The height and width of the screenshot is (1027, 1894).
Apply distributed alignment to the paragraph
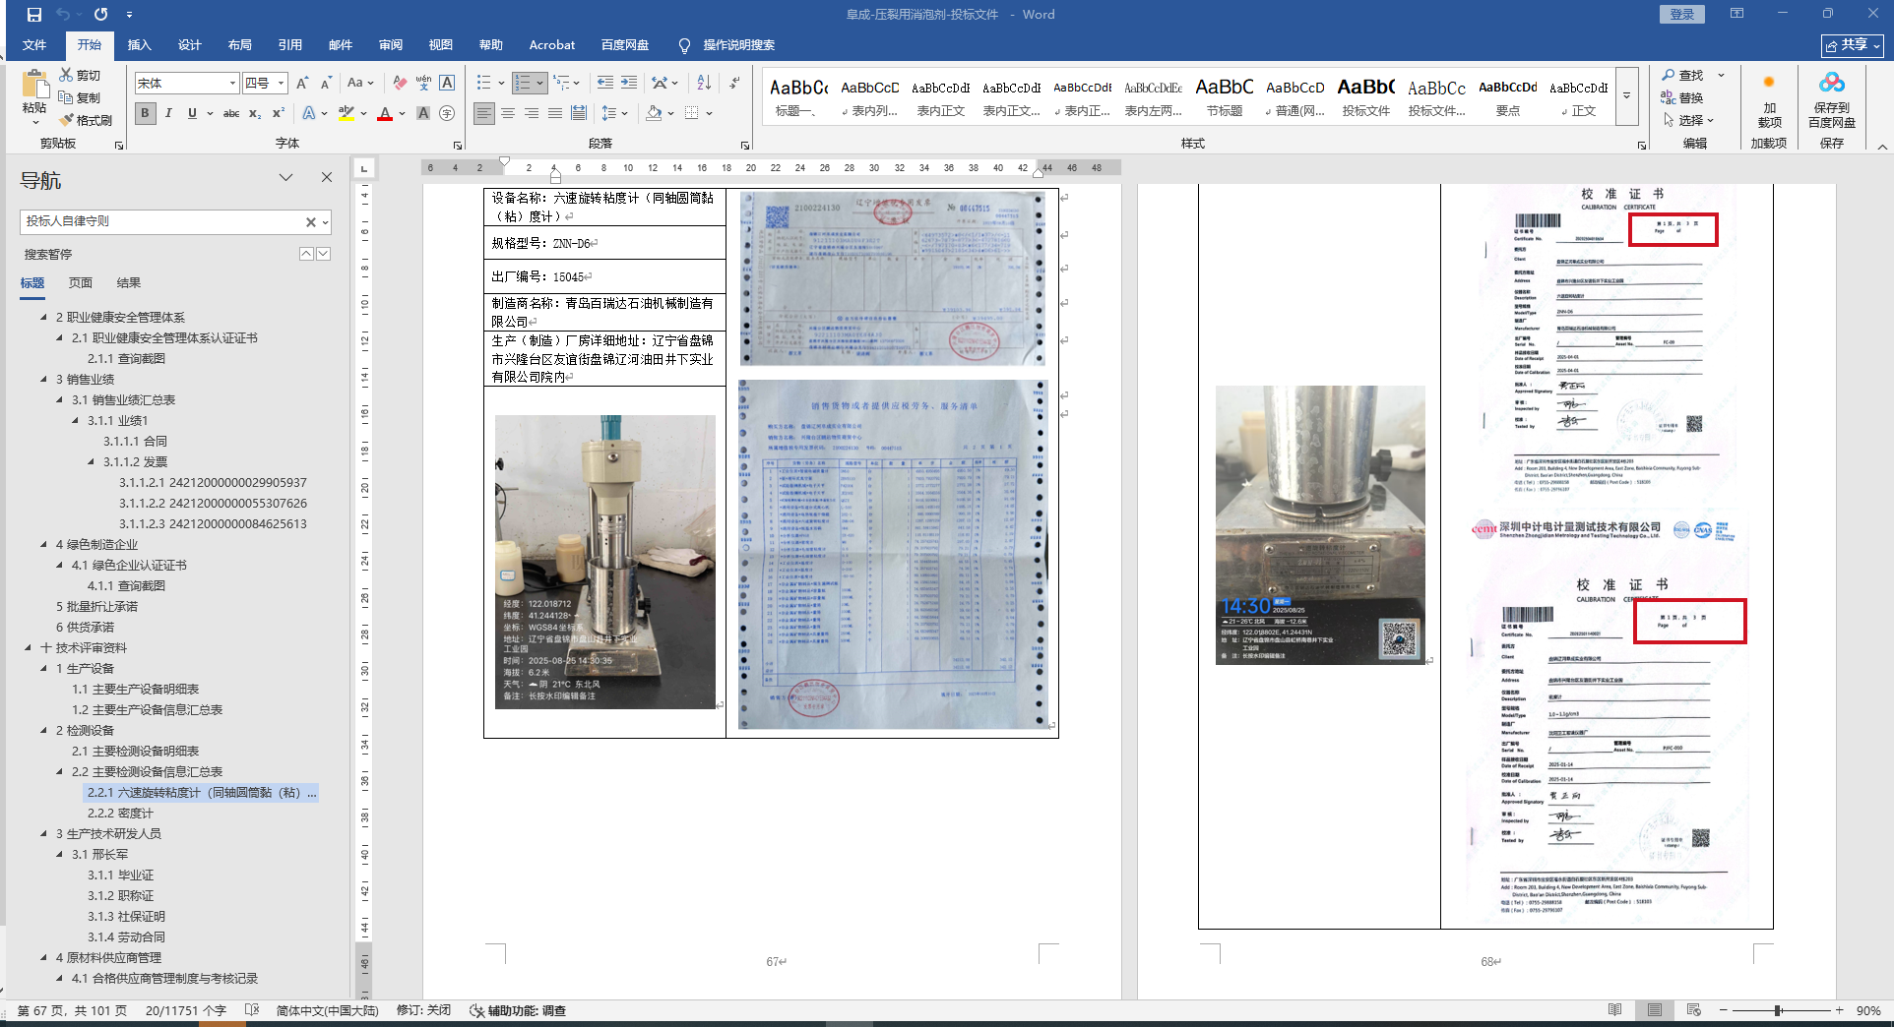tap(579, 113)
